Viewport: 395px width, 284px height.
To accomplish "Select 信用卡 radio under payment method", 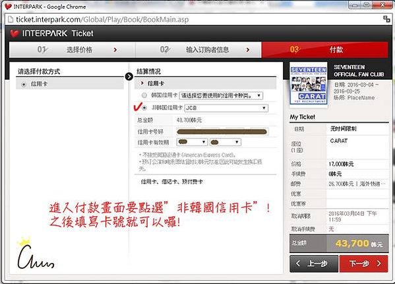I will pyautogui.click(x=24, y=84).
